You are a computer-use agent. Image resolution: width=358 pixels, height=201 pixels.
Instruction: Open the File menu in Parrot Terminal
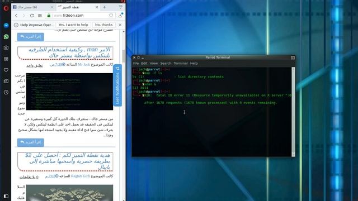136,63
